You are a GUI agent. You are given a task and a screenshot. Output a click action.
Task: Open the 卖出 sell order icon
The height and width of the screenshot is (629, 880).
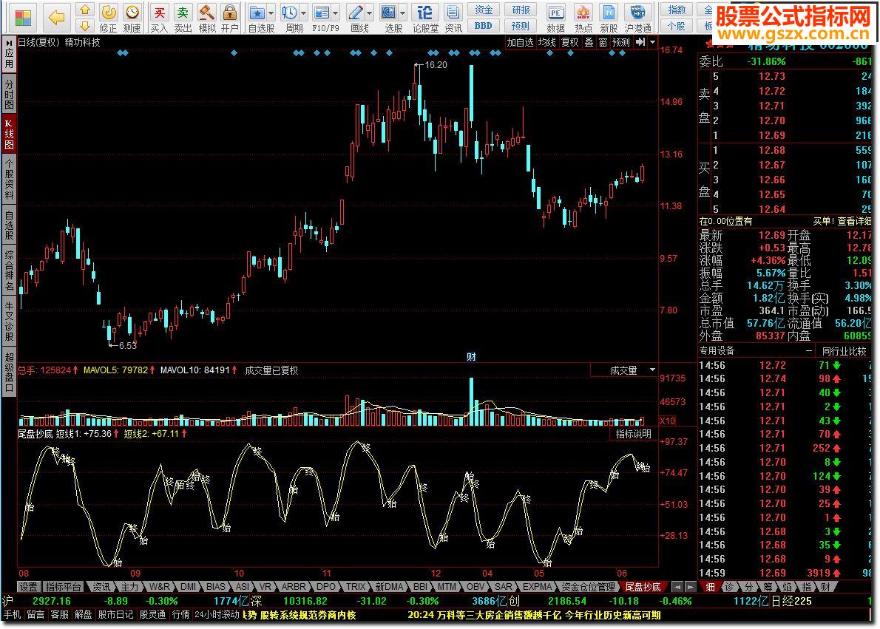183,13
